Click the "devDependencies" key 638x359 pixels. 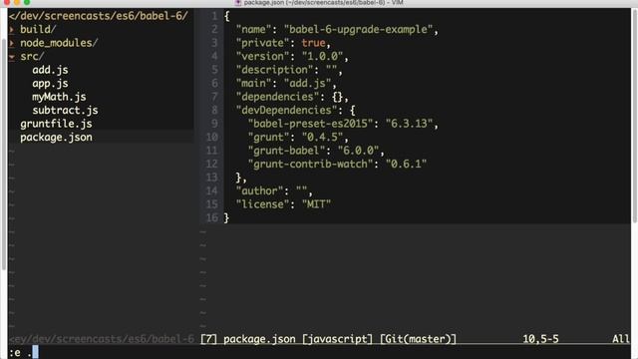(286, 110)
